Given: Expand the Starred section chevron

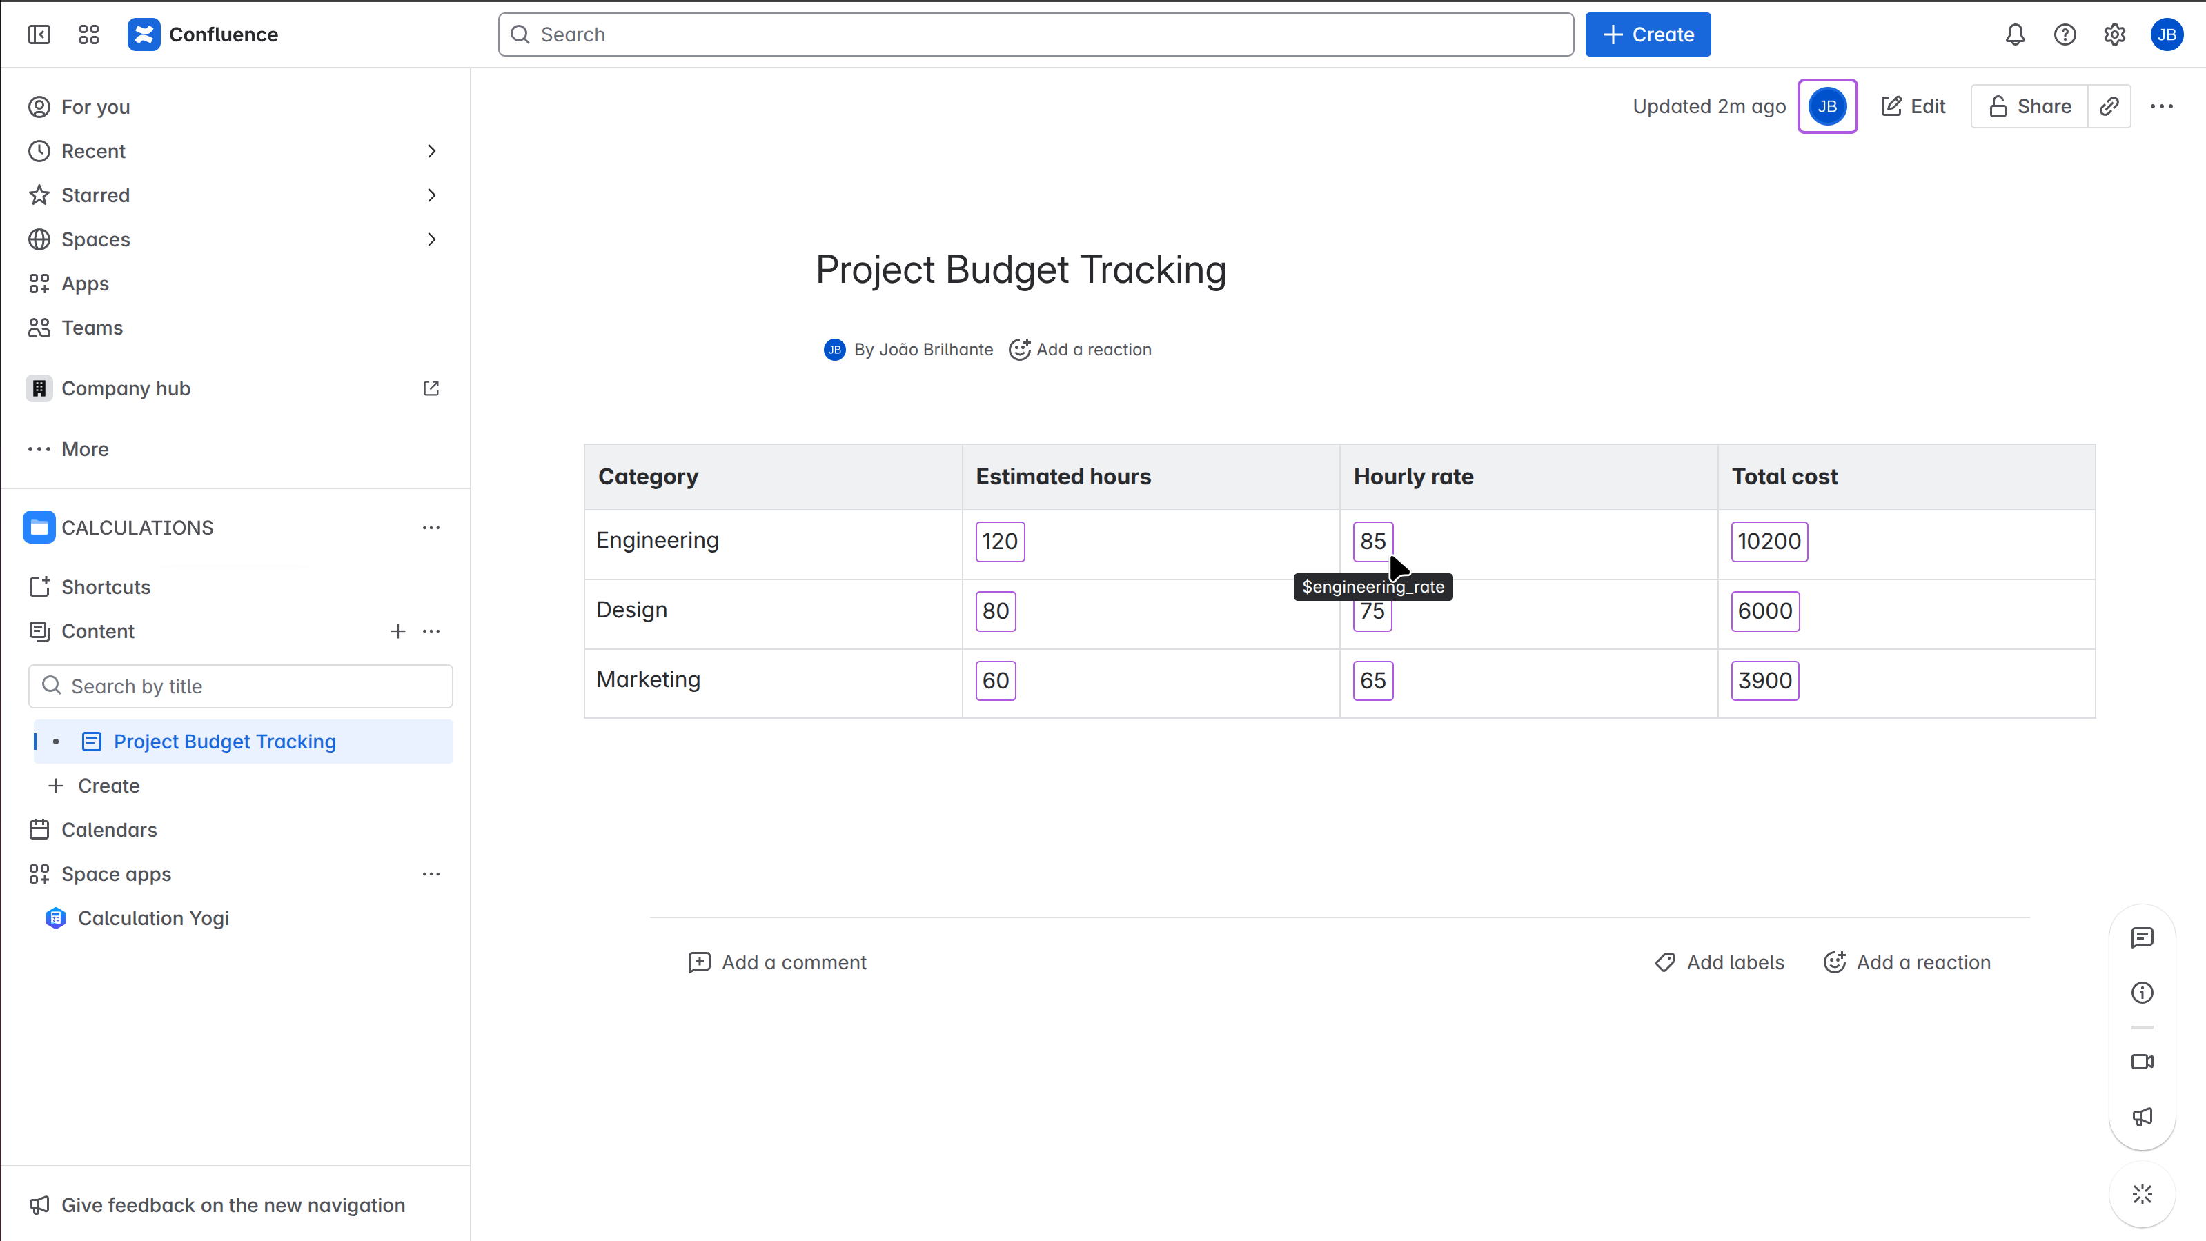Looking at the screenshot, I should (x=432, y=195).
